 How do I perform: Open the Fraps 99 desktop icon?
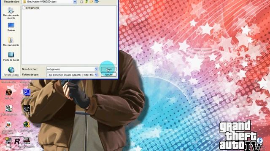point(8,141)
